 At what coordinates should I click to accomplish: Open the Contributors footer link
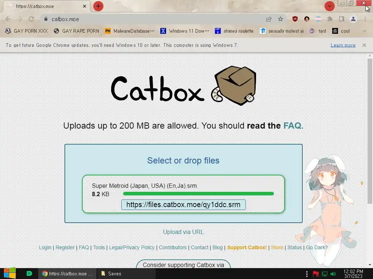coord(173,247)
